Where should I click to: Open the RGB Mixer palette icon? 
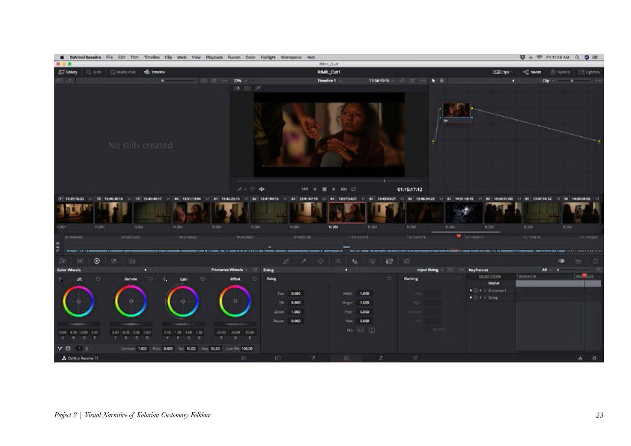114,261
